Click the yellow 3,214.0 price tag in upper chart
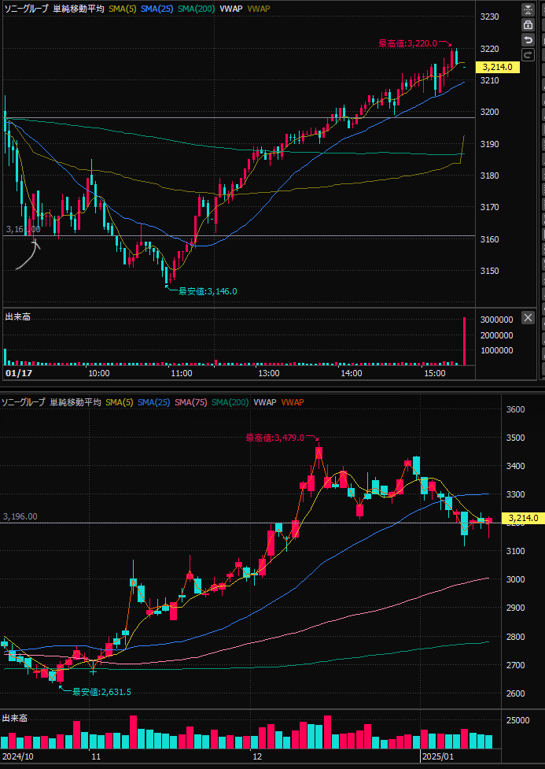 tap(498, 68)
